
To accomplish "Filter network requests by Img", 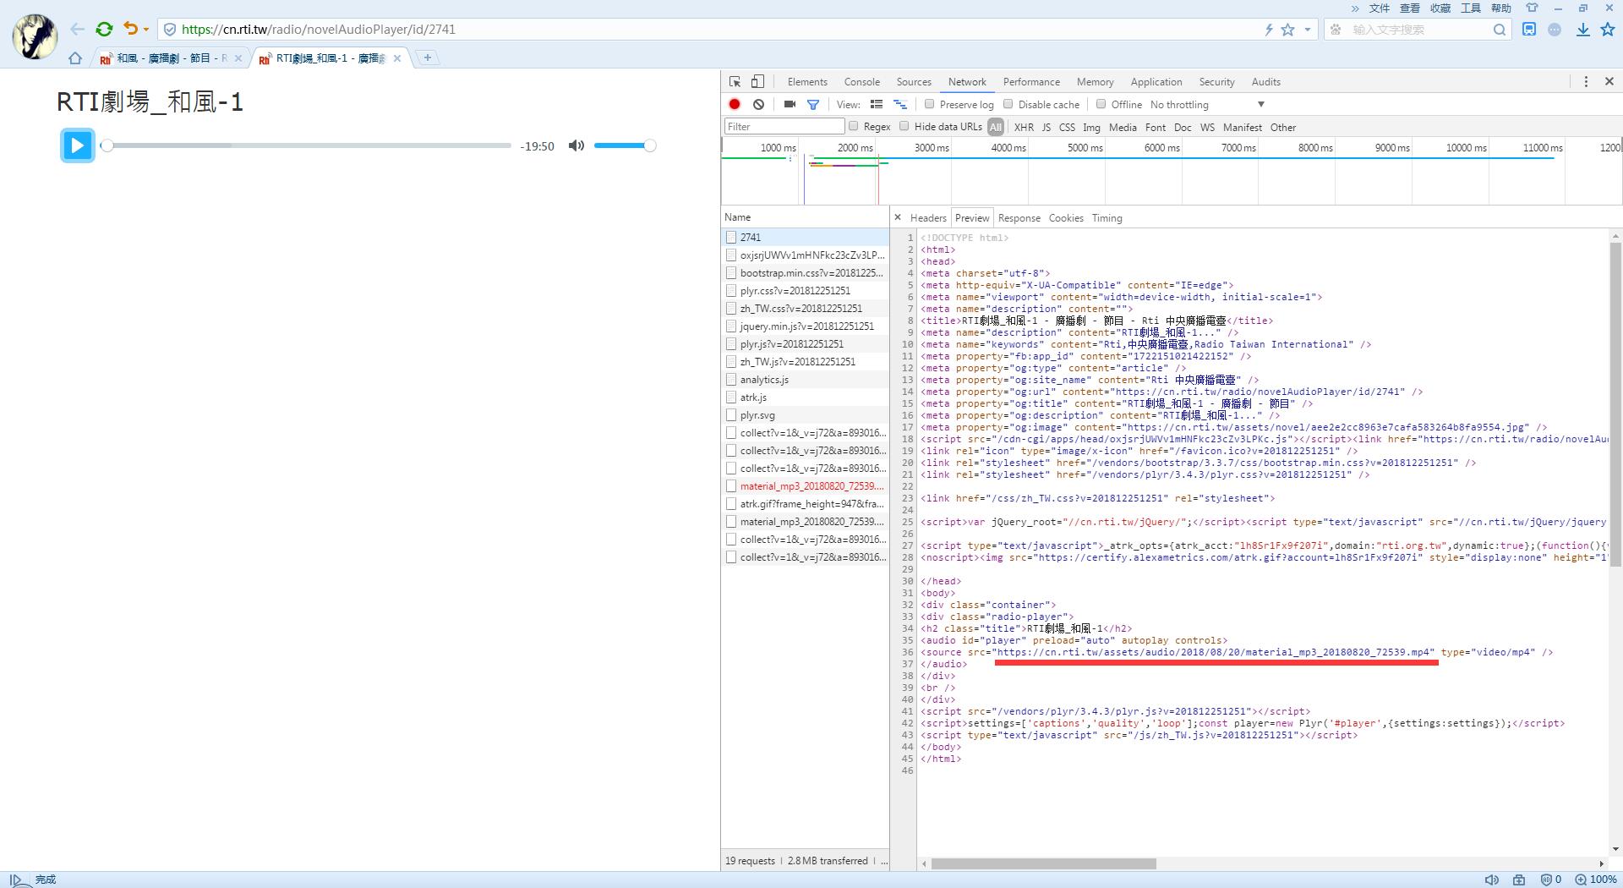I will [1091, 128].
